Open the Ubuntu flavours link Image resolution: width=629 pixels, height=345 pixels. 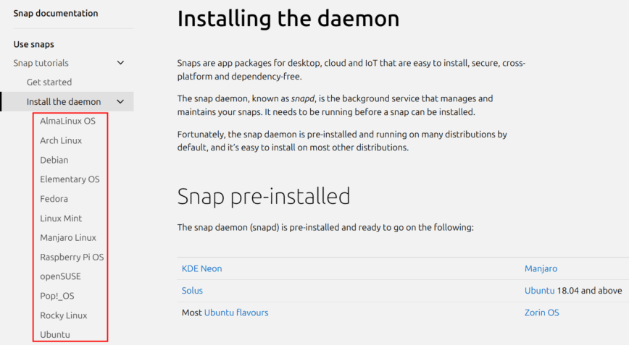pos(236,312)
